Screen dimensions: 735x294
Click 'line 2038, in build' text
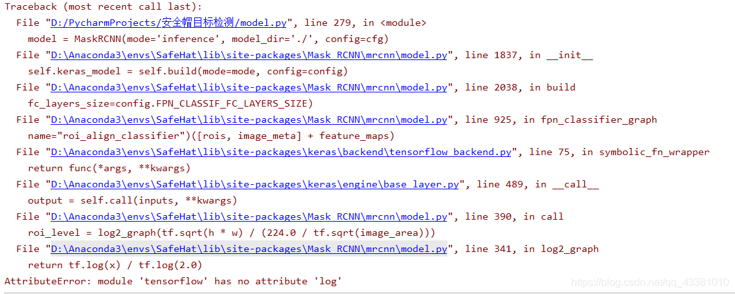pos(520,87)
